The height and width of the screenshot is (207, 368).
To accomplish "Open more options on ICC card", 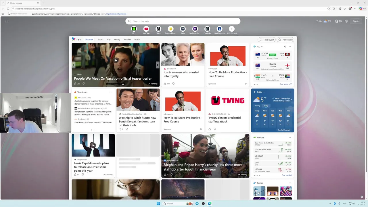I will [x=290, y=47].
